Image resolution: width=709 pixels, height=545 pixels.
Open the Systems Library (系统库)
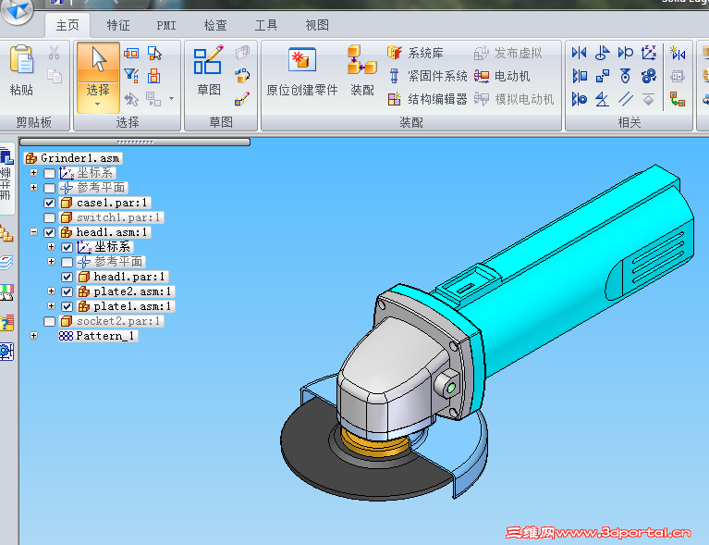click(415, 53)
